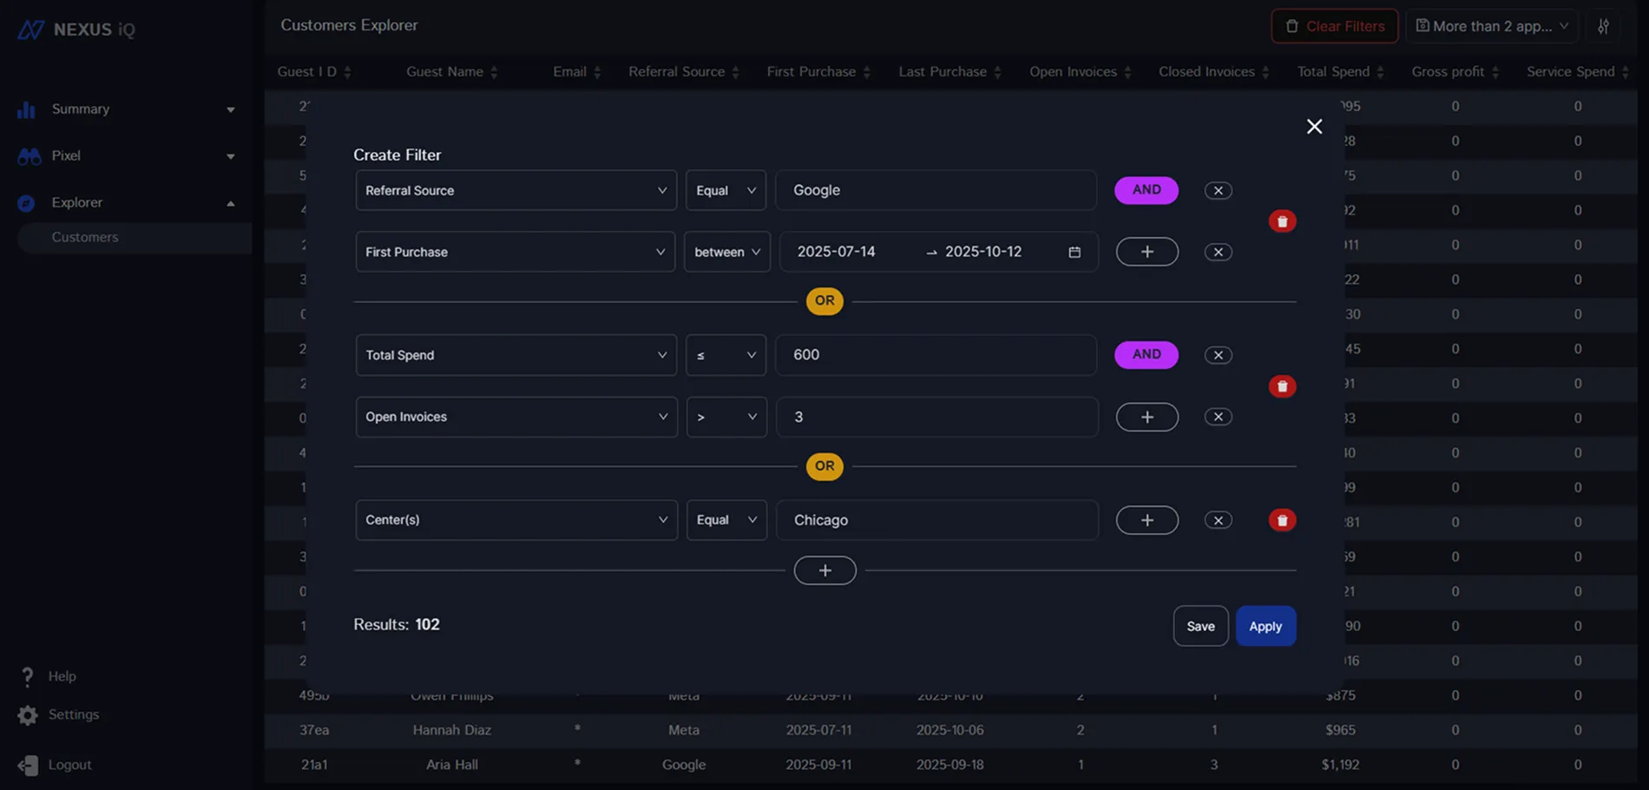
Task: Toggle the first OR group separator
Action: coord(824,301)
